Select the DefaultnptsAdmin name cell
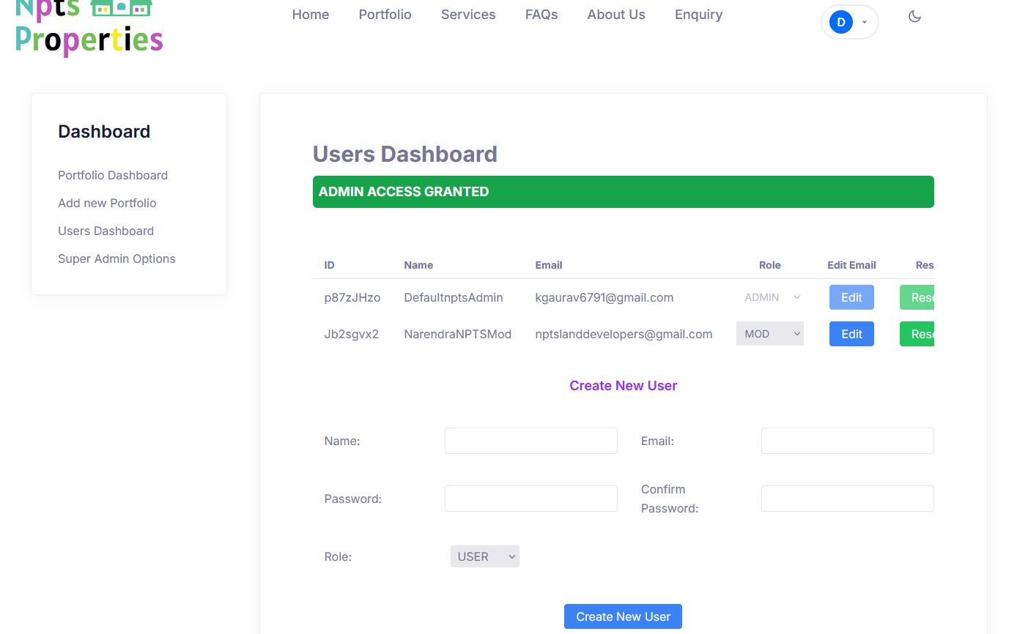This screenshot has width=1017, height=634. (x=454, y=297)
